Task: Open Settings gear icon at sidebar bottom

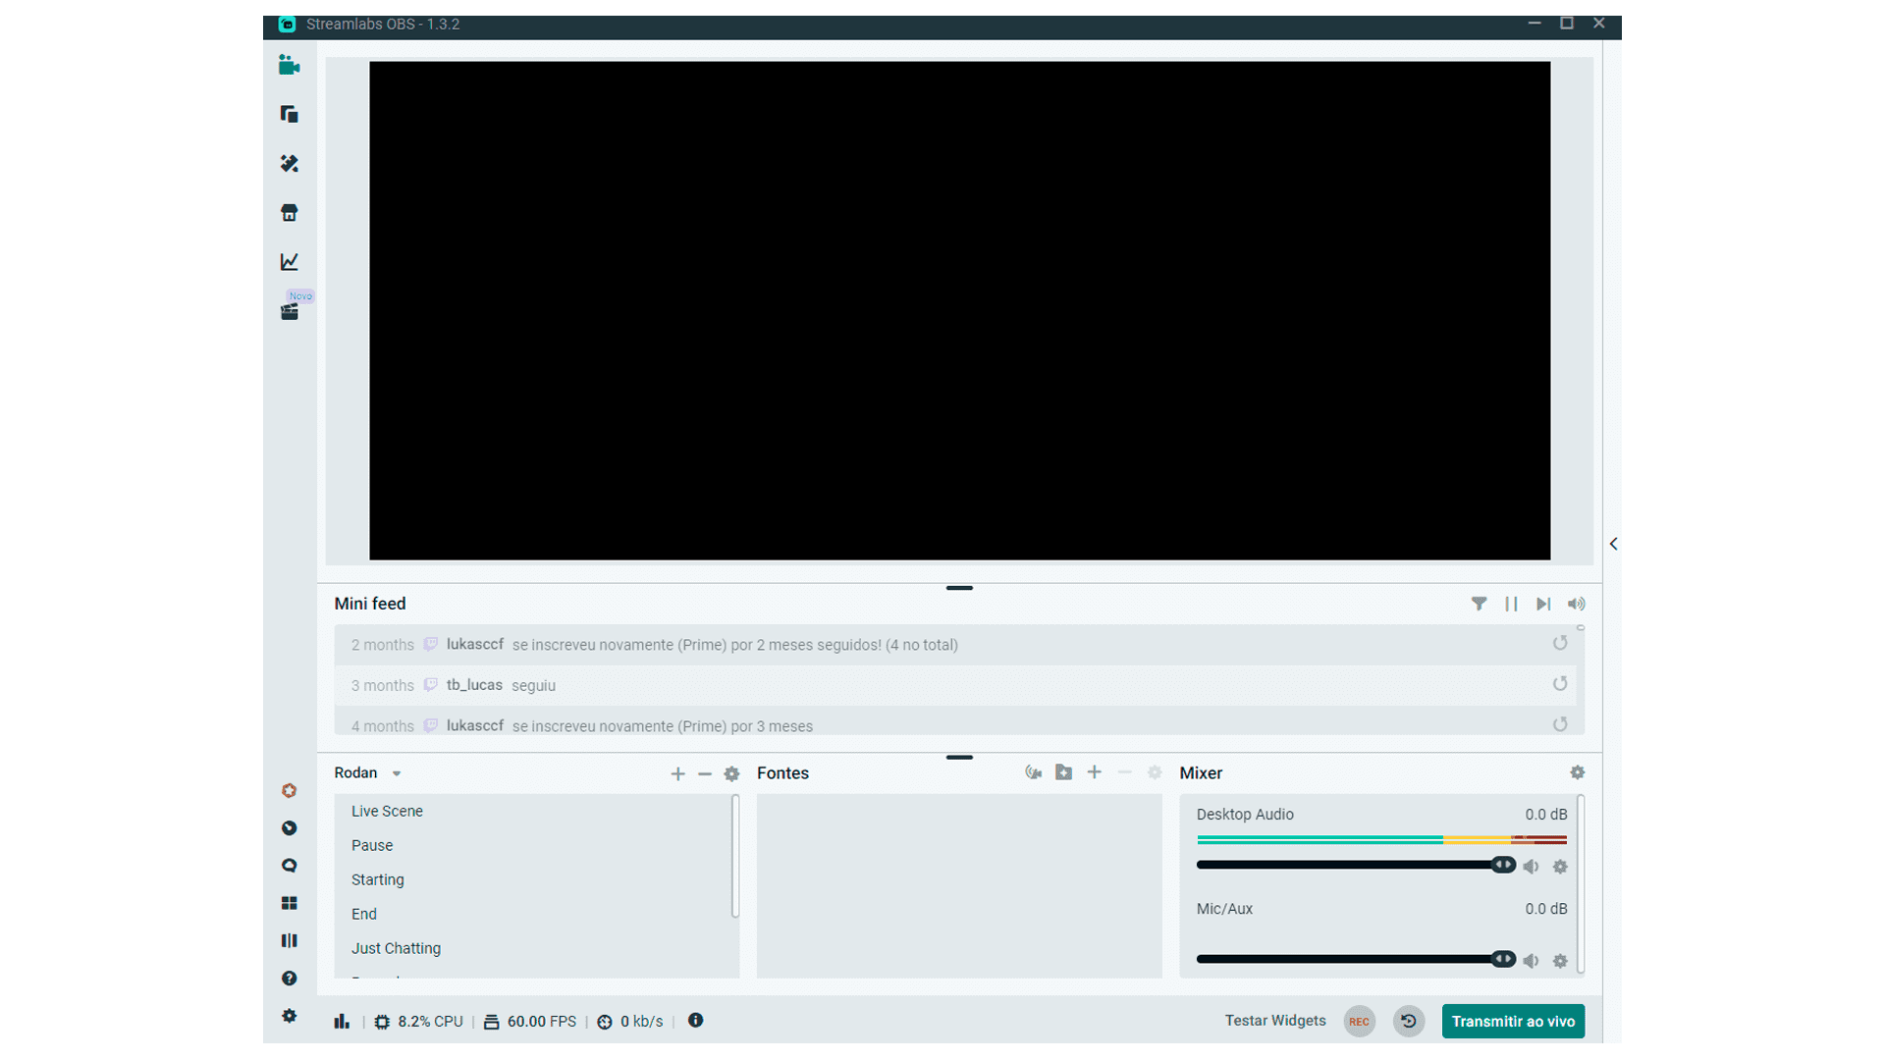Action: 289,1016
